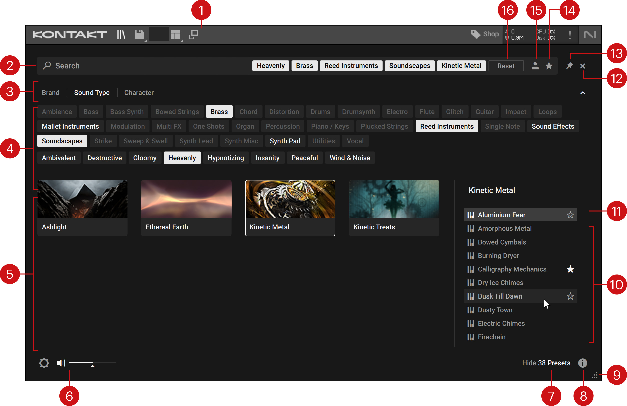
Task: Unfavorite Calligraphy Mechanics preset star
Action: pyautogui.click(x=570, y=269)
